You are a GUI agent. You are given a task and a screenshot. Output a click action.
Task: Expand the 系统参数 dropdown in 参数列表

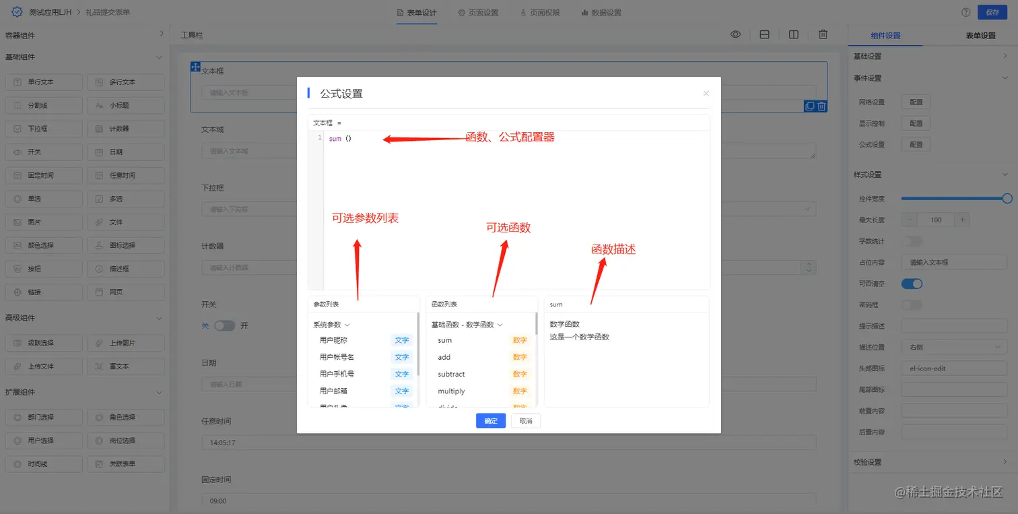(332, 325)
